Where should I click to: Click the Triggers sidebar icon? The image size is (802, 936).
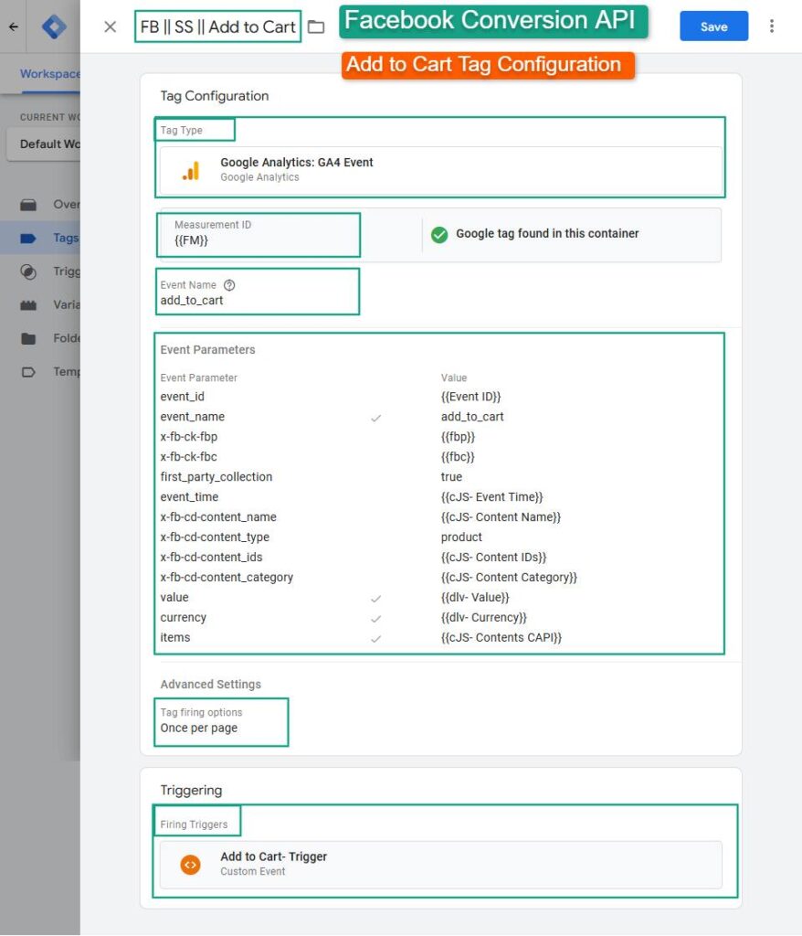[x=28, y=271]
